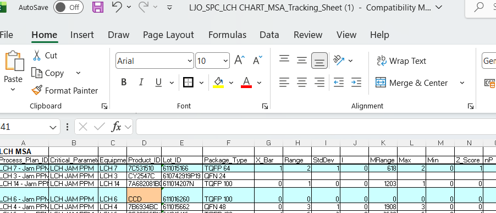Increase font size with larger A icon
This screenshot has height=213, width=496.
[240, 60]
